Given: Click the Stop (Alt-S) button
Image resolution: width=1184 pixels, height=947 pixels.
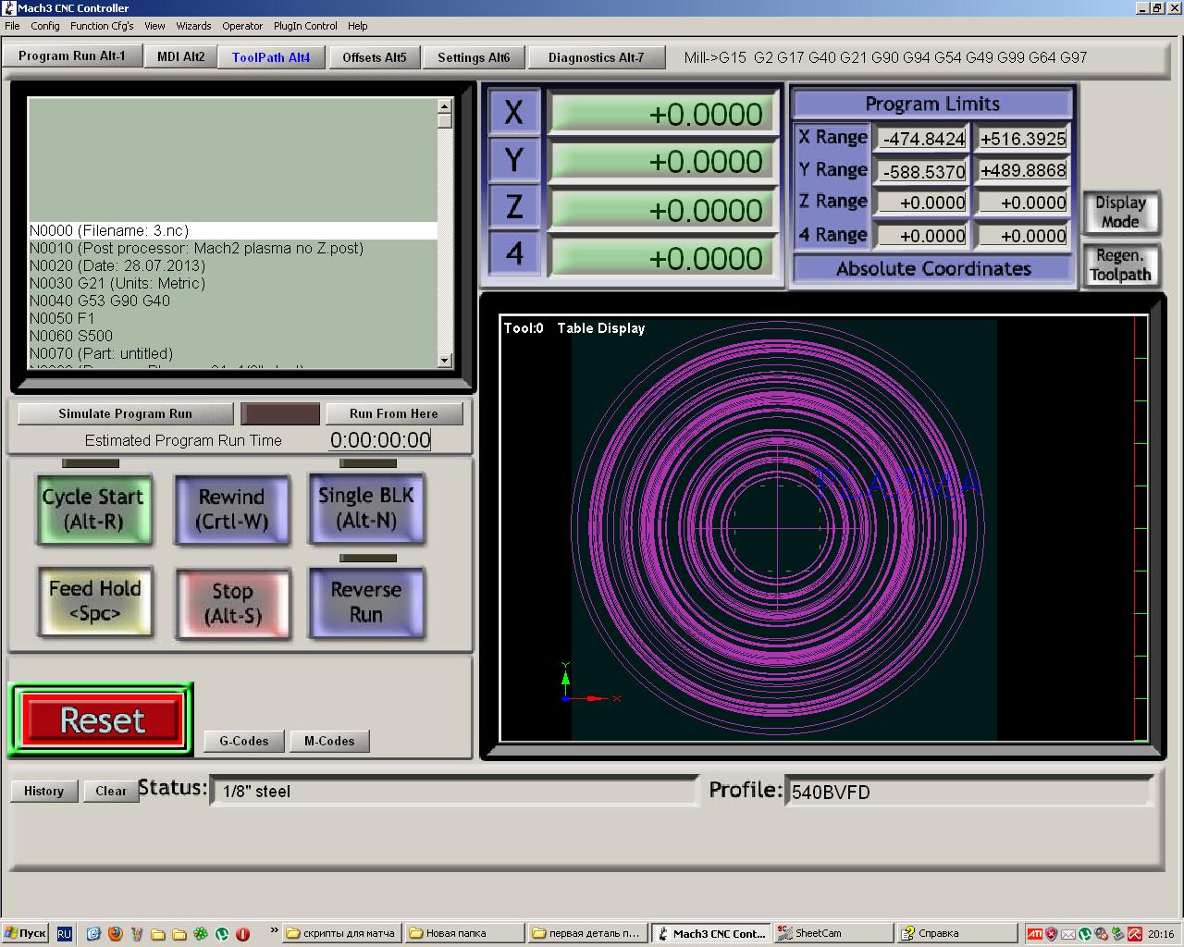Looking at the screenshot, I should pos(233,603).
